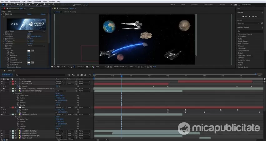Viewport: 266px width, 141px height.
Task: Expand the Animation Presets folder
Action: [x=237, y=34]
